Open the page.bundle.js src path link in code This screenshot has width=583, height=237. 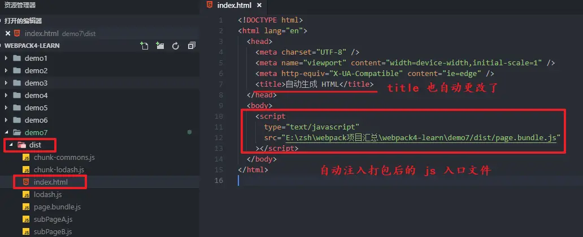coord(420,138)
